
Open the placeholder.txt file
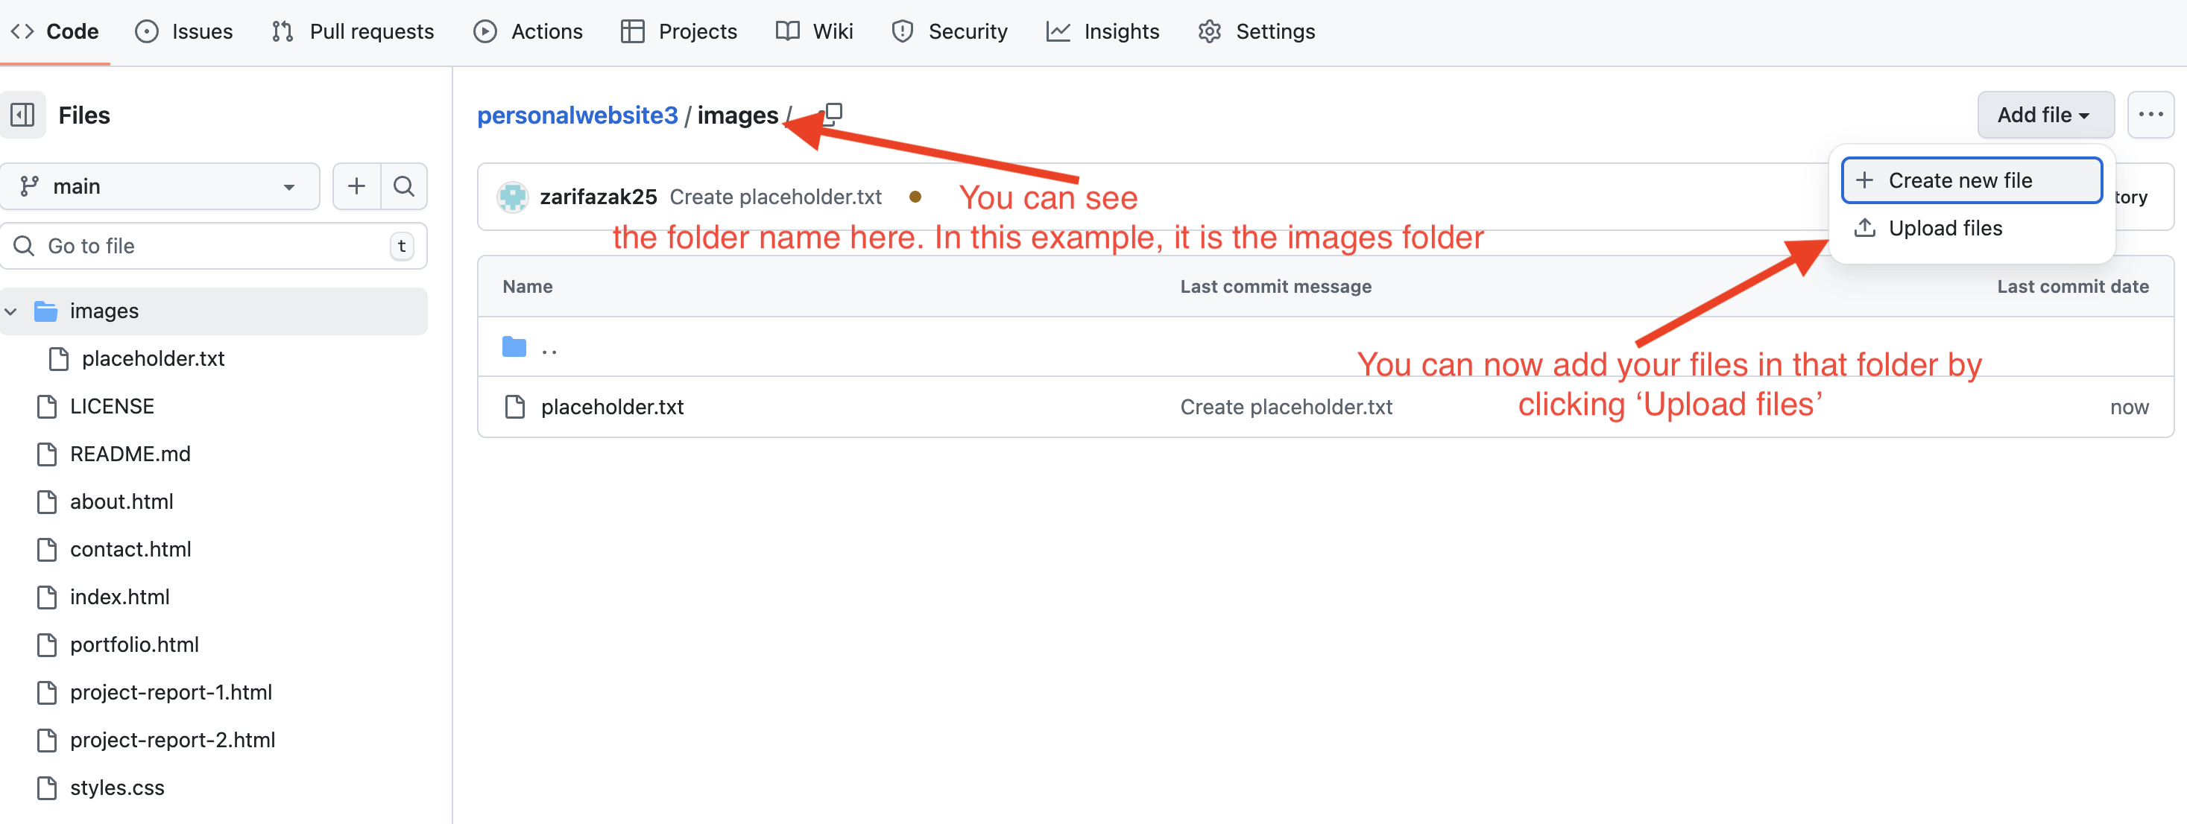[611, 407]
